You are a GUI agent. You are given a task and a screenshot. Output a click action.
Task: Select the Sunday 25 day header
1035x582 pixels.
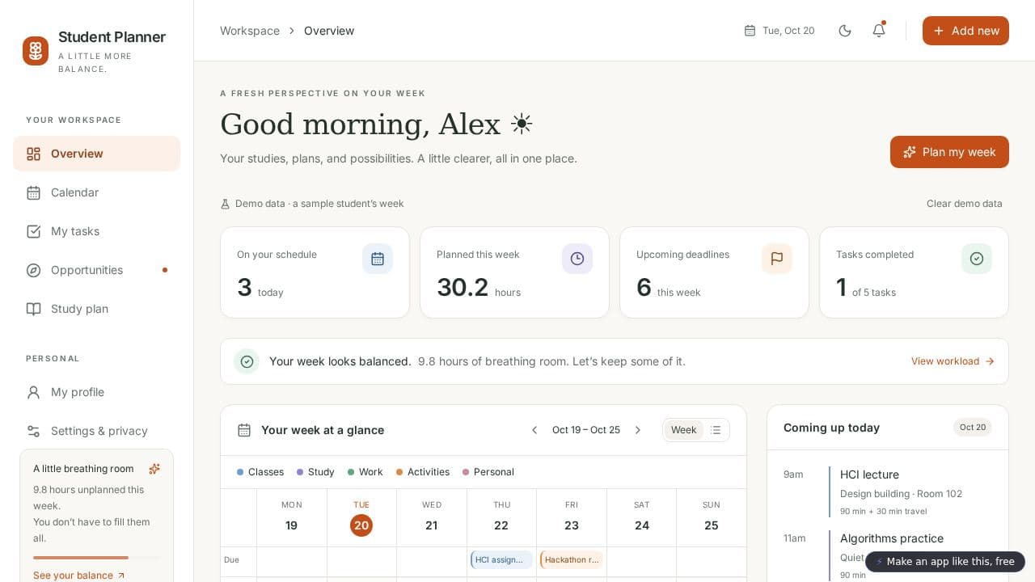712,517
